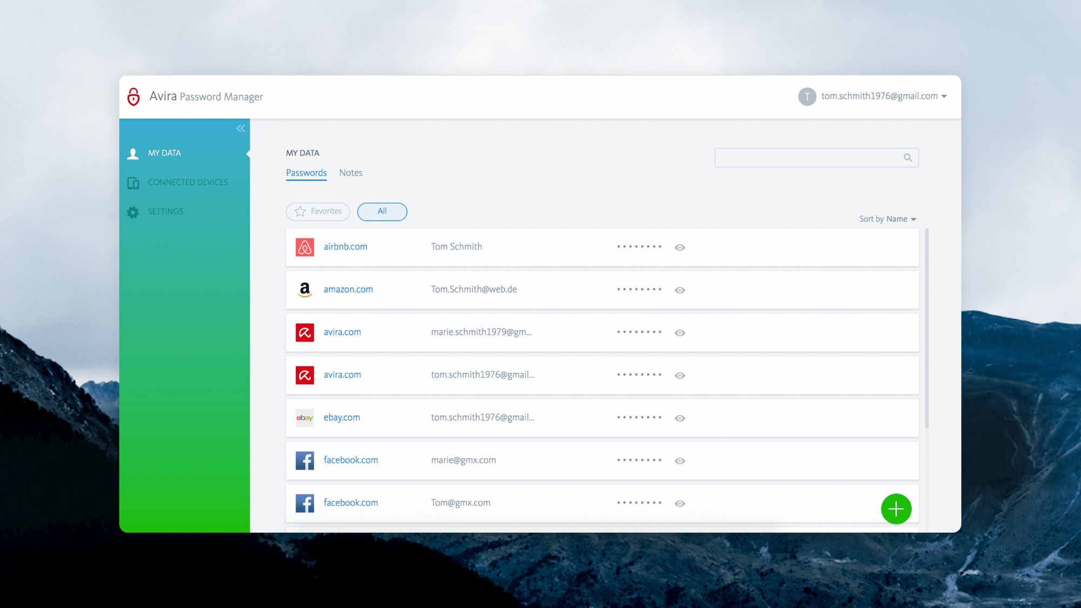
Task: Open SETTINGS section
Action: point(165,211)
